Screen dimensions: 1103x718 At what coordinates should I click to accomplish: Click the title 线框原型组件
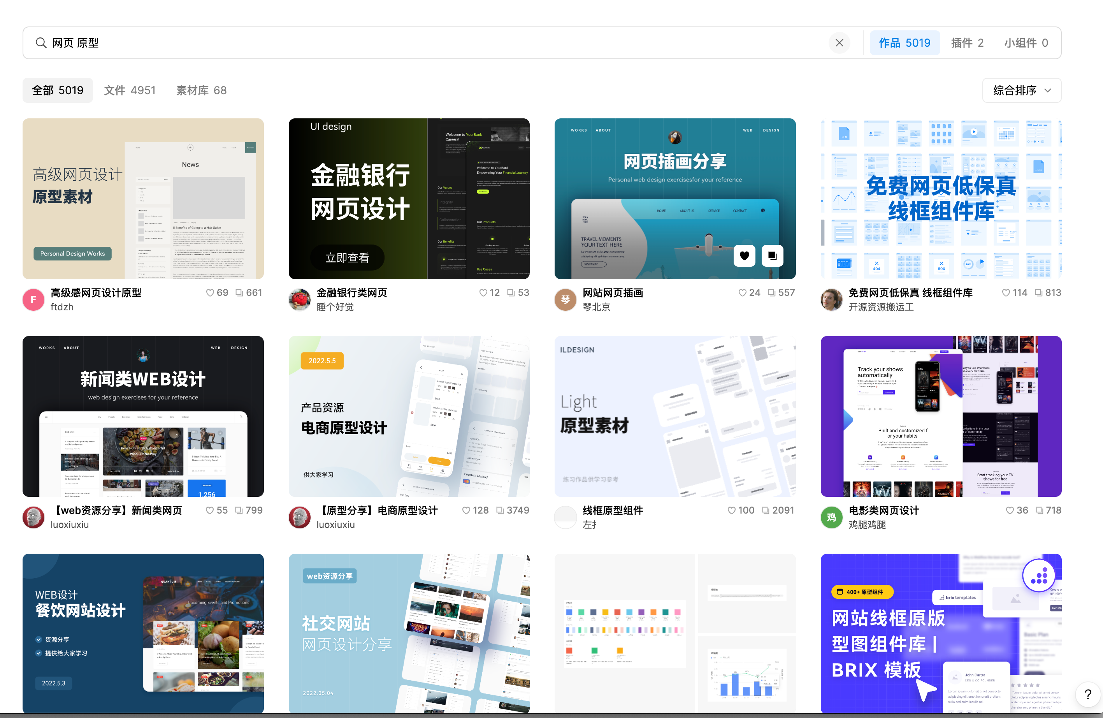click(x=613, y=510)
